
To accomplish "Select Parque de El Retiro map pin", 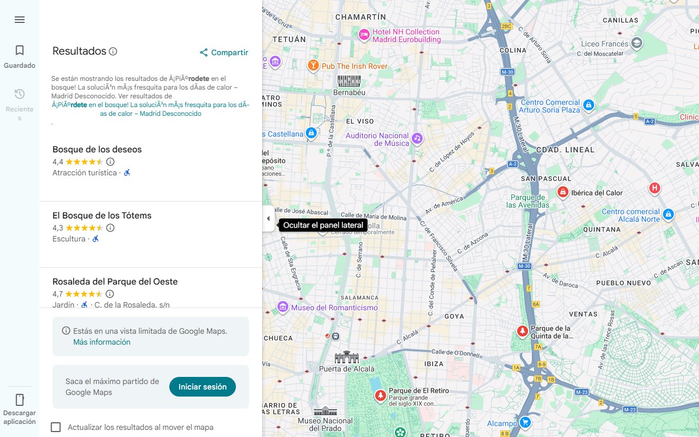I will point(380,395).
